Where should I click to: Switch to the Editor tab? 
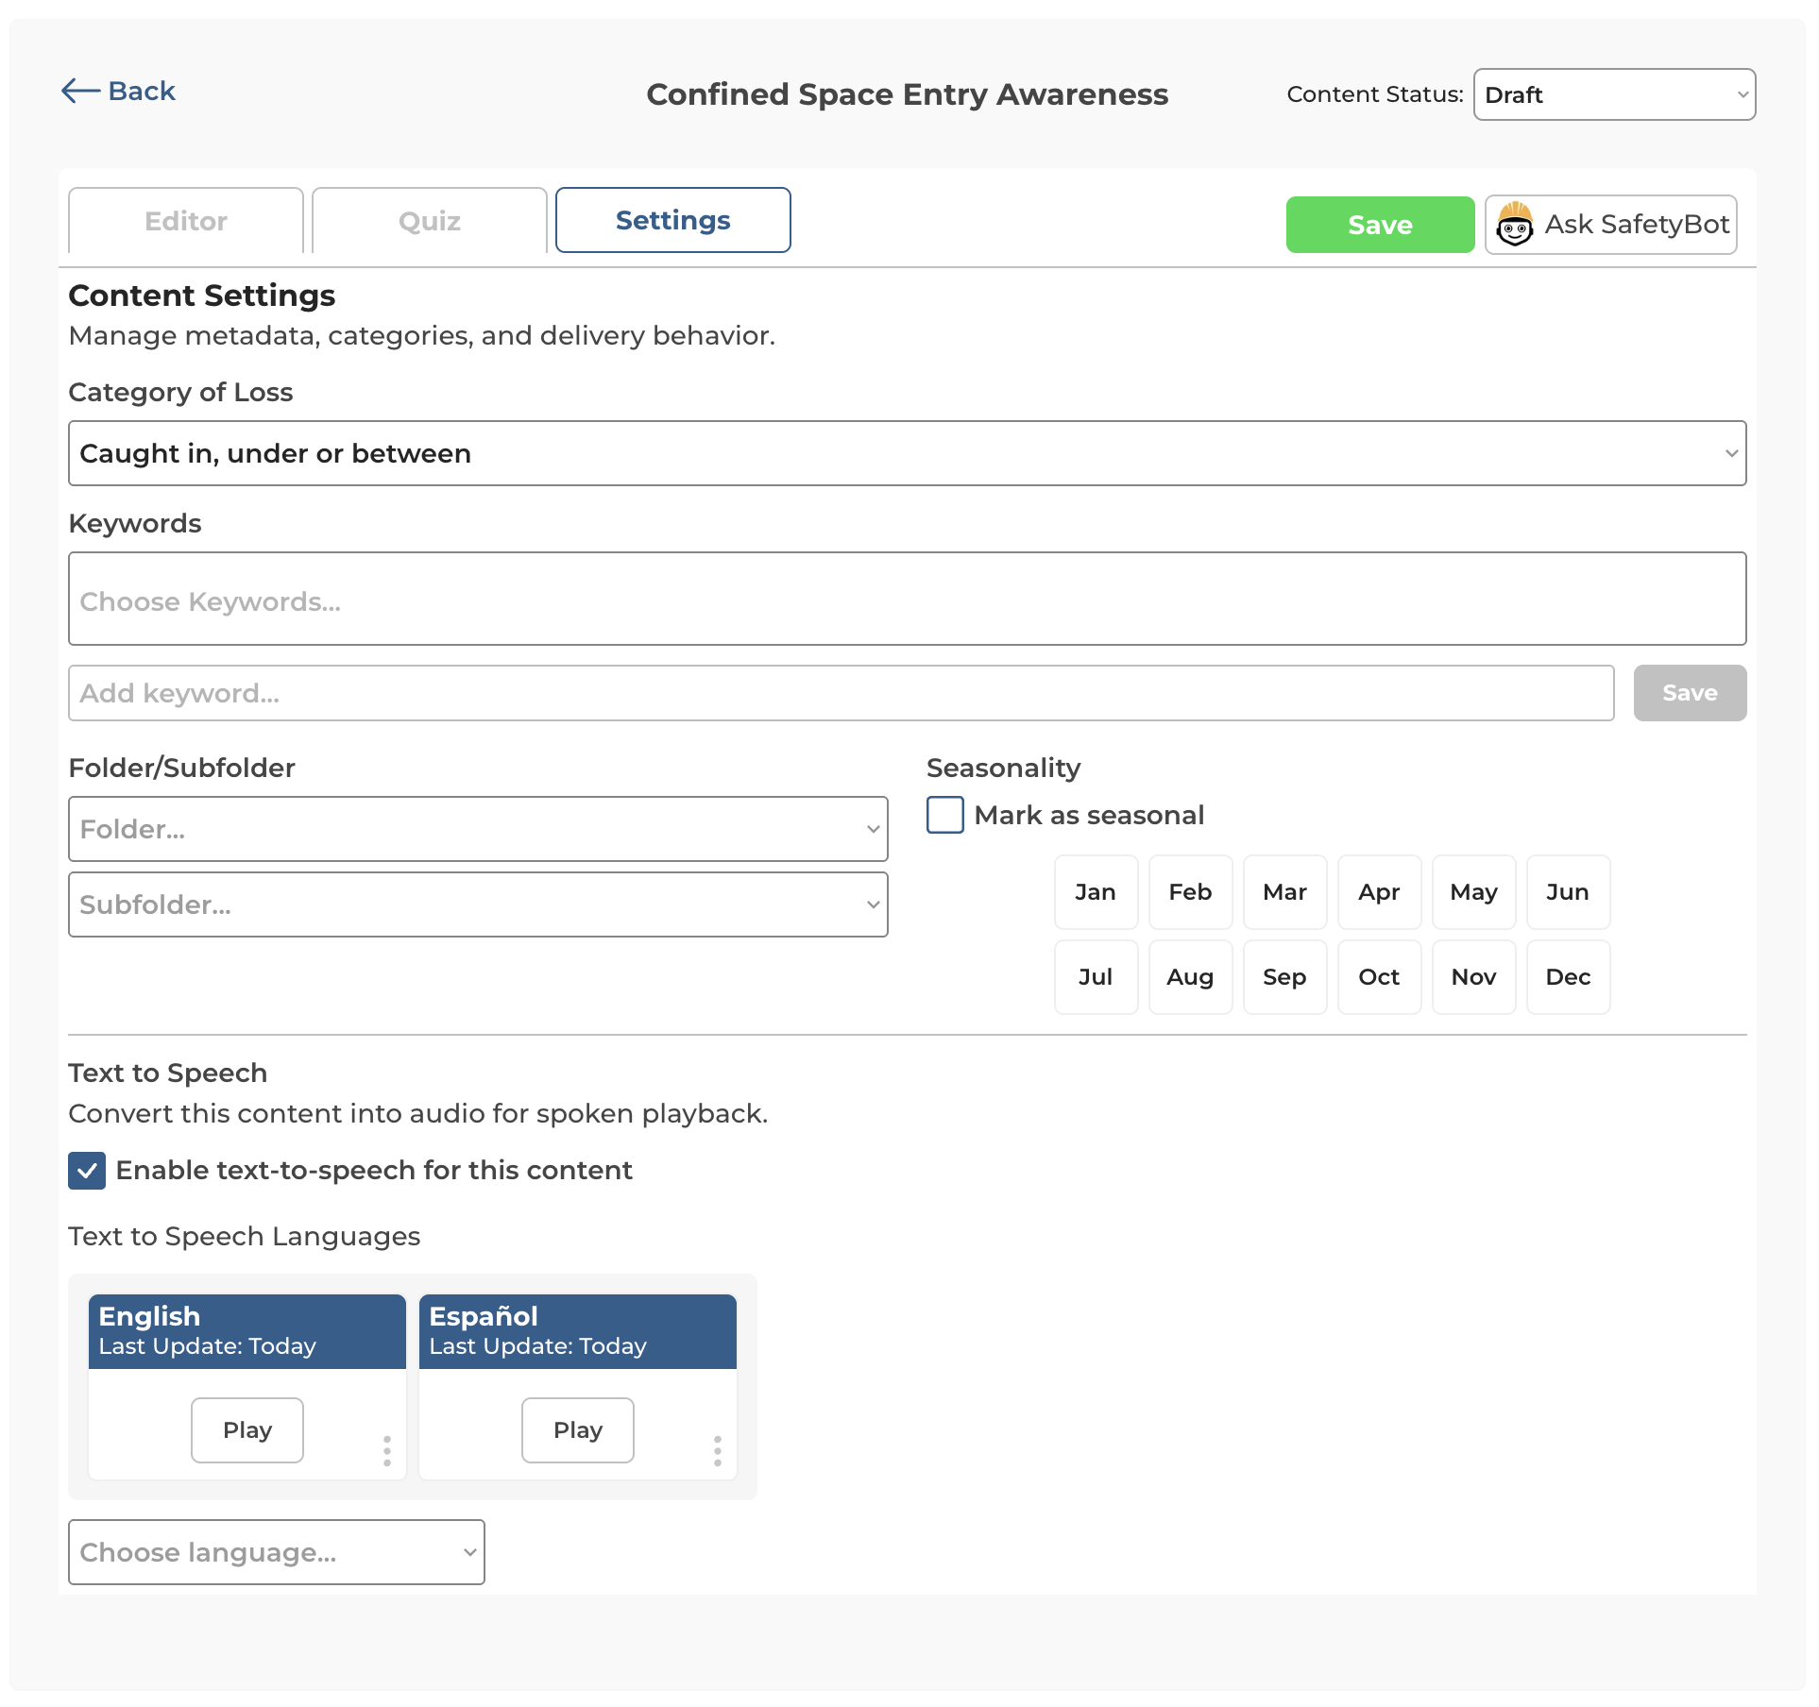point(185,220)
